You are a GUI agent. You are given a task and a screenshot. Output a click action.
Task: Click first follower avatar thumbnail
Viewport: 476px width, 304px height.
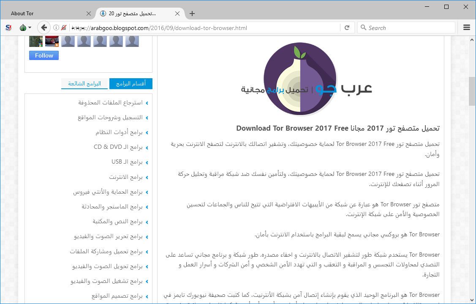click(35, 41)
